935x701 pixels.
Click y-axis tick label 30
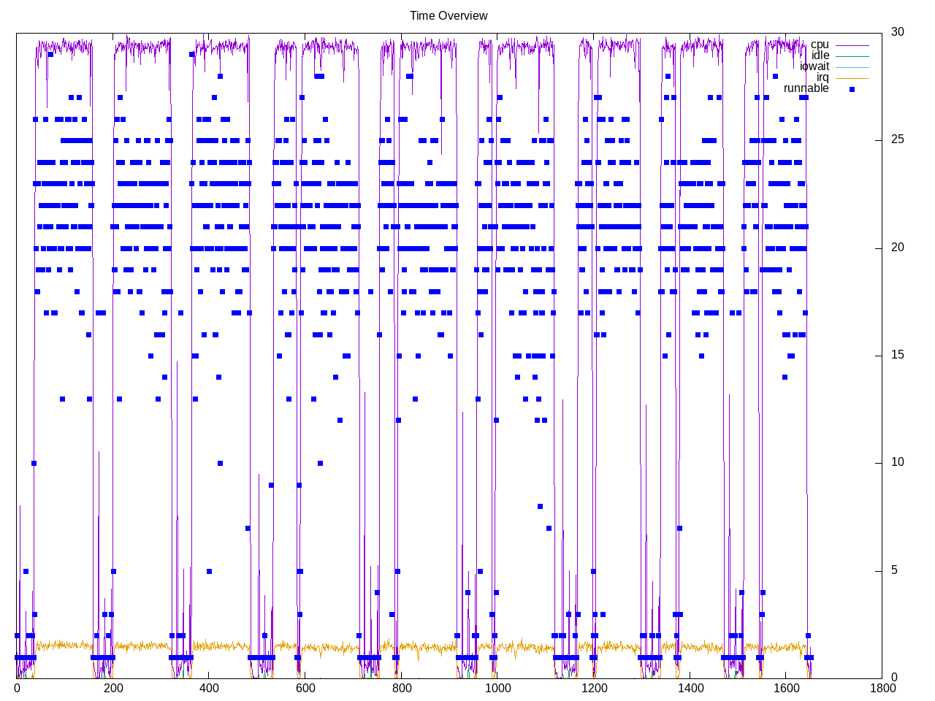(x=897, y=31)
